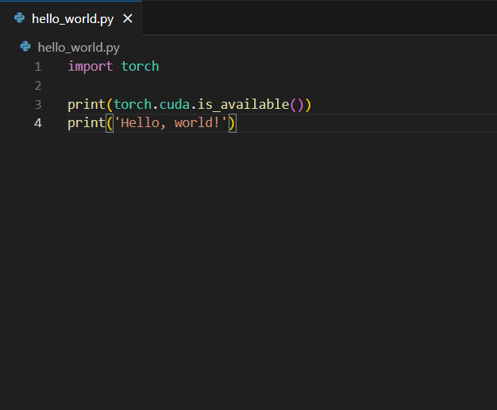The width and height of the screenshot is (497, 410).
Task: Click the highlighted closing parenthesis on line 4
Action: point(233,123)
